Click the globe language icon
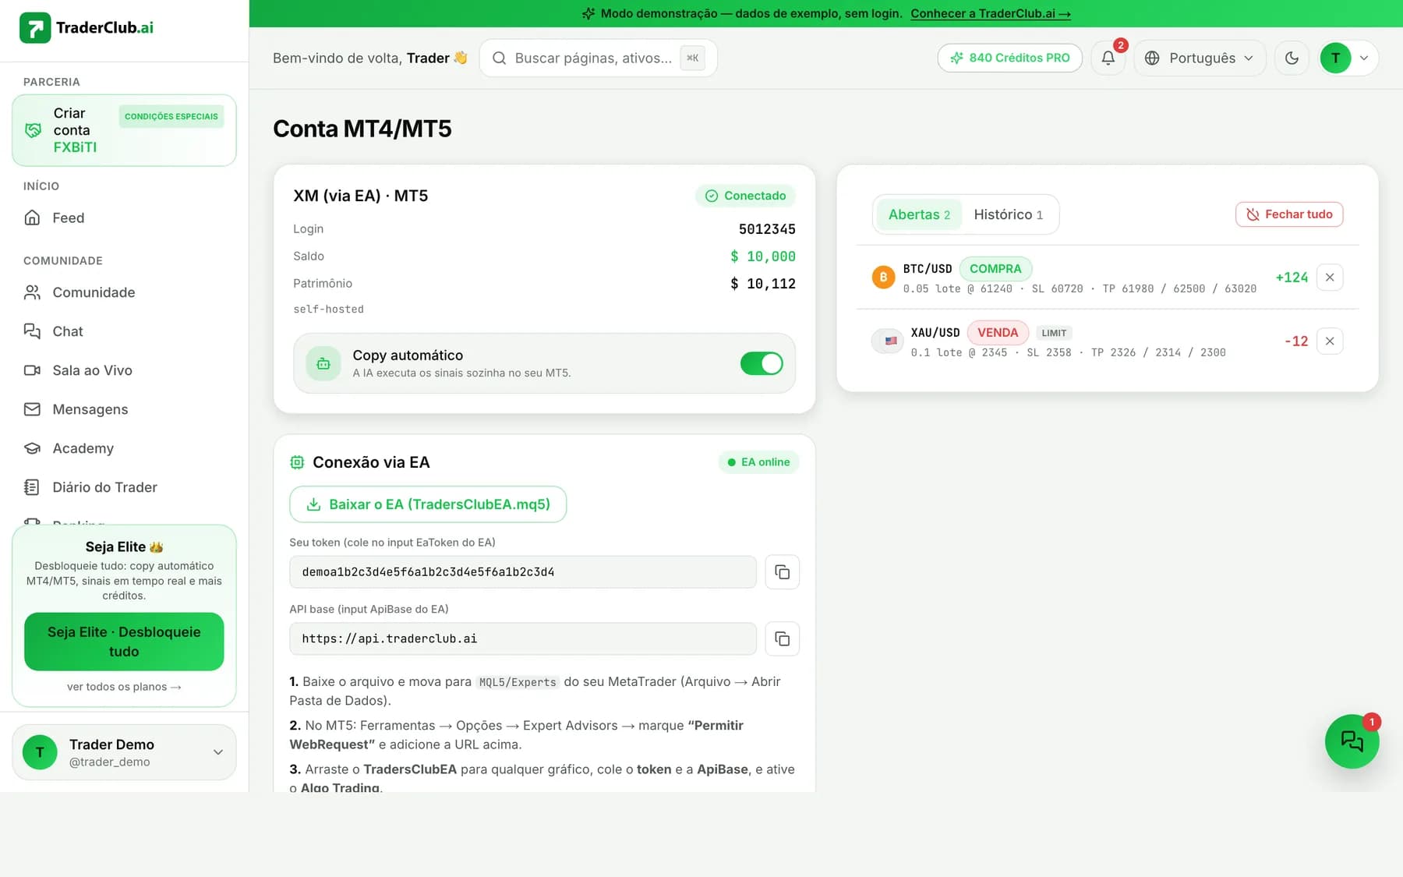The image size is (1403, 877). 1152,58
